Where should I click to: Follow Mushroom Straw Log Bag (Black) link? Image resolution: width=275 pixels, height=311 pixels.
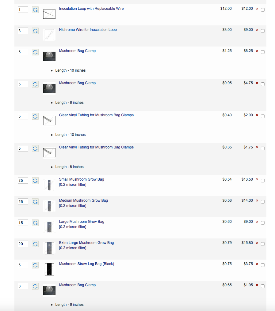(86, 264)
